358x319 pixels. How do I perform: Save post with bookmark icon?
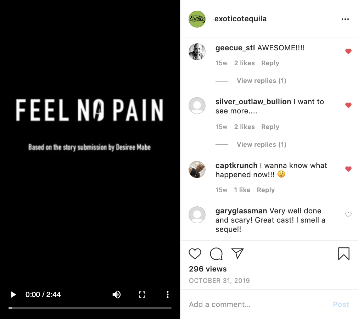343,254
